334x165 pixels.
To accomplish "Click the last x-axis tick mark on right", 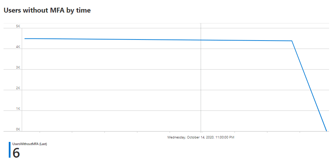I will click(300, 132).
